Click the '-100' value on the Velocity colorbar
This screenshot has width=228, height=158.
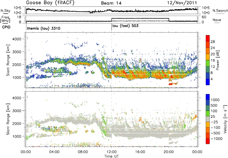point(215,127)
